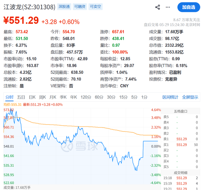Click the 可卖空 tag
201x190 pixels.
click(95, 7)
